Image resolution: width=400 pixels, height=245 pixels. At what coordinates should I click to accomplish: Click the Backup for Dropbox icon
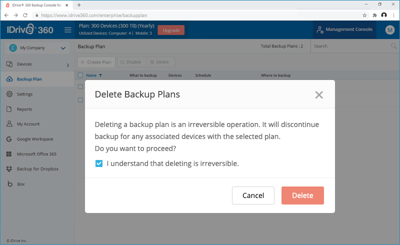[x=9, y=169]
